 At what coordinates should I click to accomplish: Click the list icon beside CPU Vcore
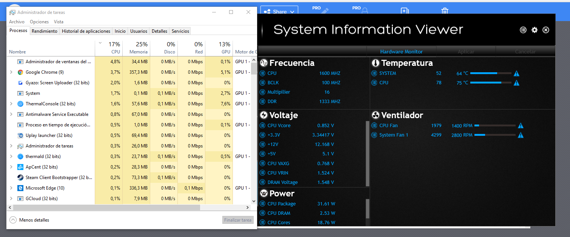click(262, 126)
